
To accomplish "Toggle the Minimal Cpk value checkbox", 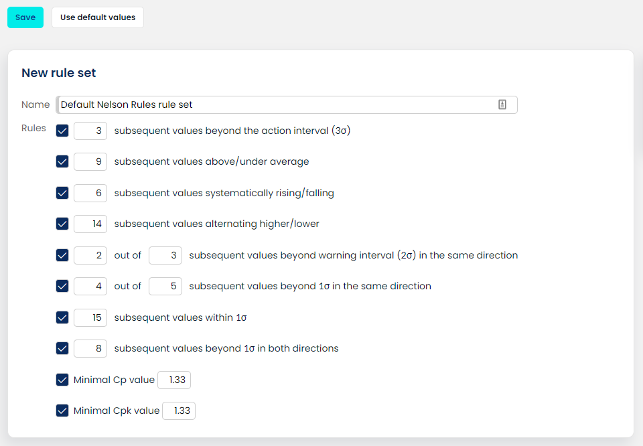I will tap(62, 411).
